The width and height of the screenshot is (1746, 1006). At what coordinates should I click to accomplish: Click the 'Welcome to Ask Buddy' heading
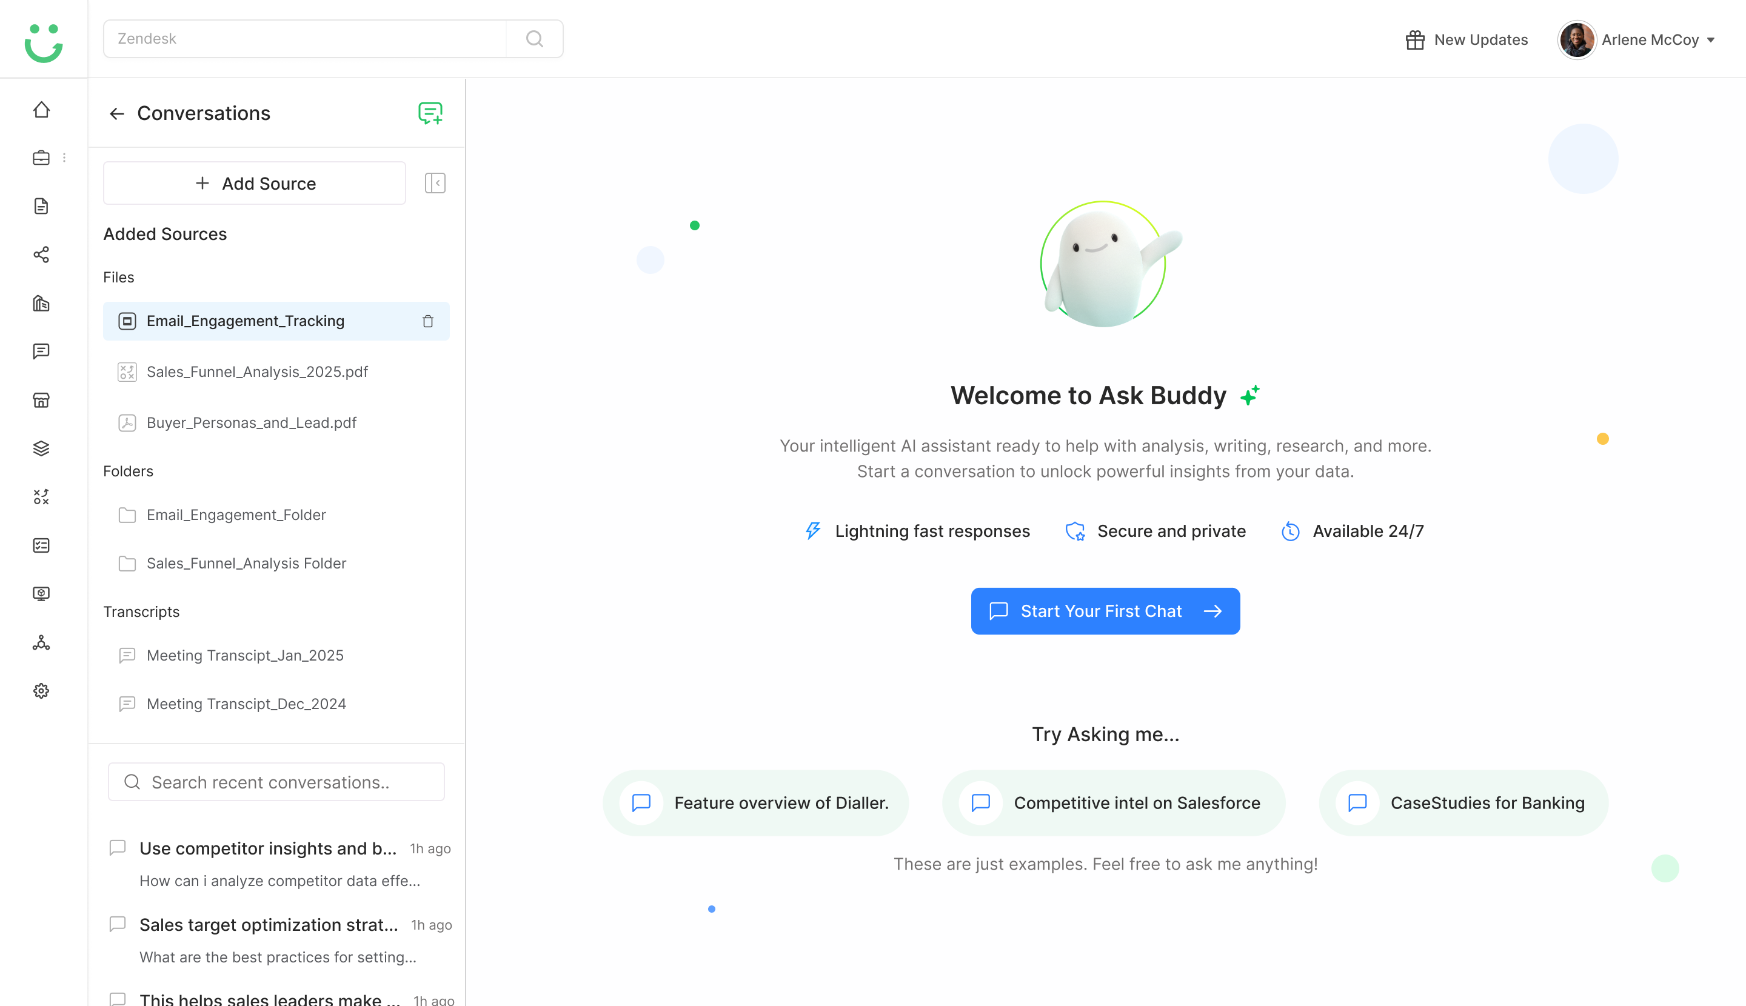[x=1088, y=396]
